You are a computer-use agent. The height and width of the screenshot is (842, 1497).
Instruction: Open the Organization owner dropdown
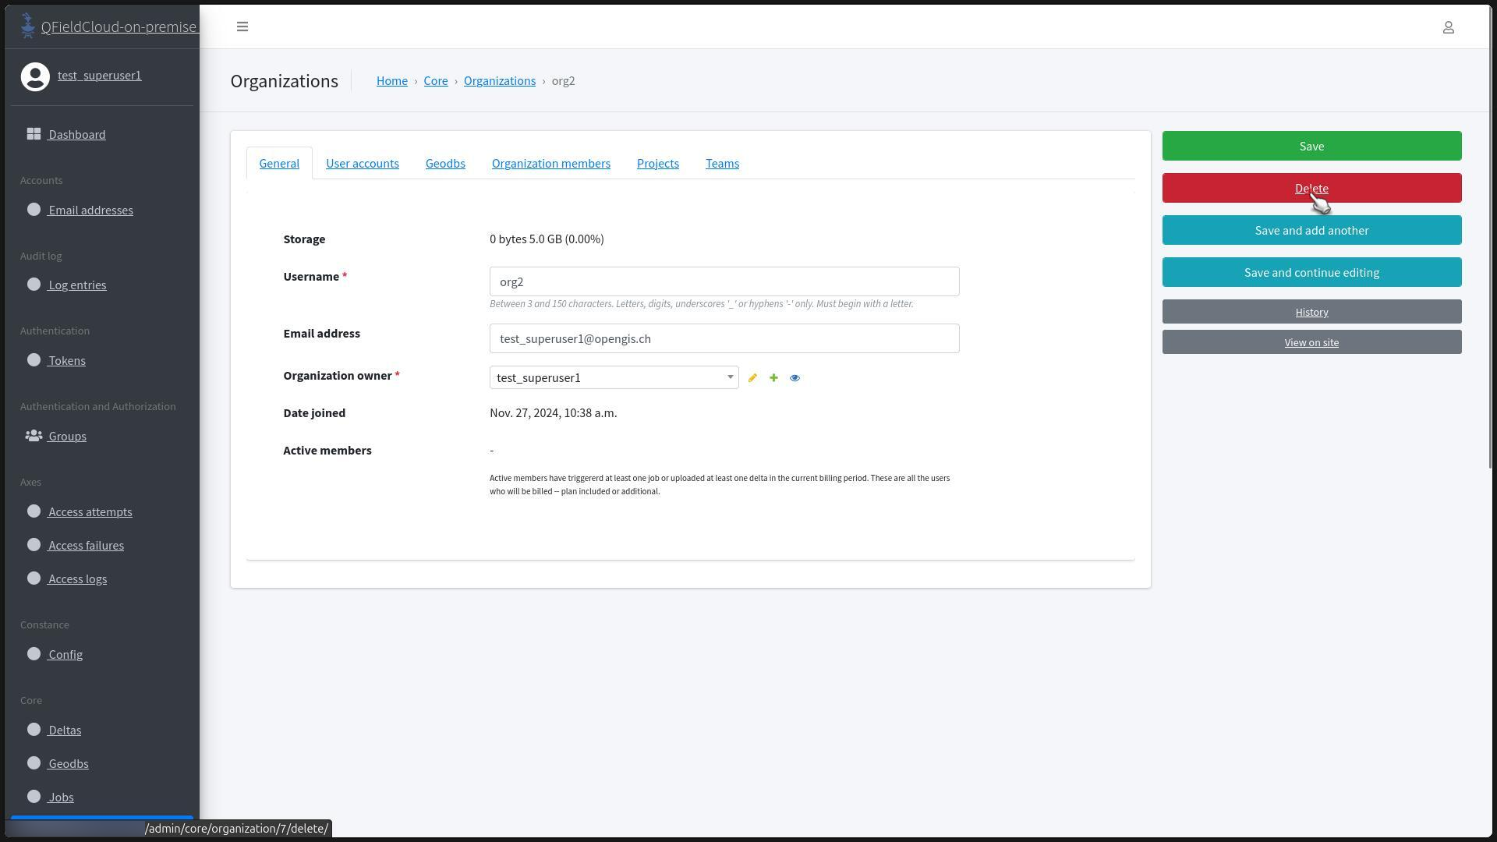(x=614, y=378)
